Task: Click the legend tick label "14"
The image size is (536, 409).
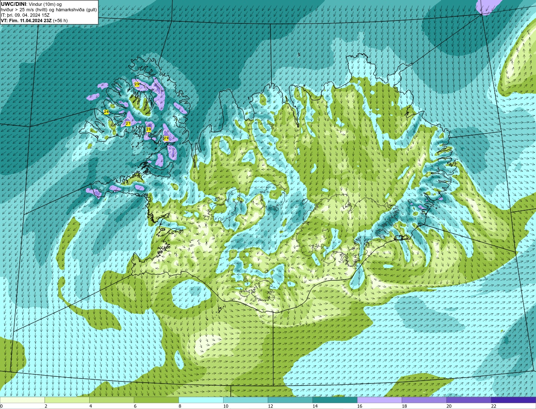Action: [x=315, y=406]
